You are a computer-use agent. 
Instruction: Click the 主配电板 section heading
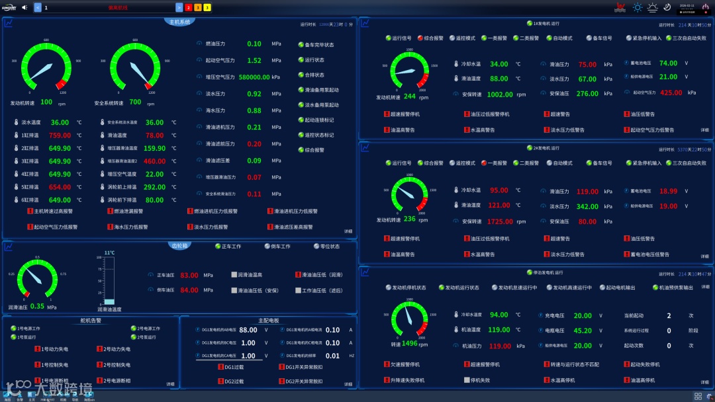coord(269,321)
